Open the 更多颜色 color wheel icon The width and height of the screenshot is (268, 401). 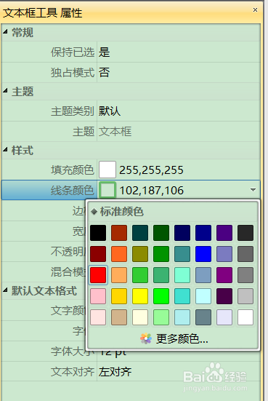coord(146,338)
